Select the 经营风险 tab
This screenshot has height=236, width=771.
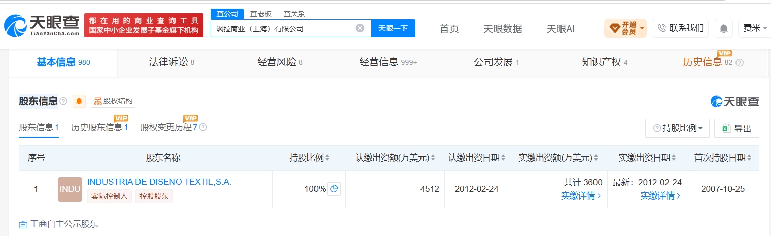pos(279,62)
